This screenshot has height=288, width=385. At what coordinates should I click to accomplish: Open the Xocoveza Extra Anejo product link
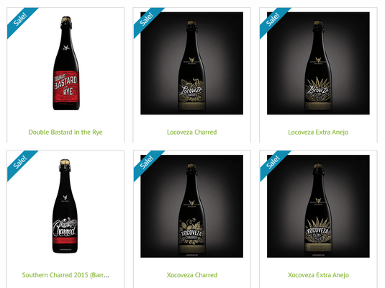pos(318,275)
